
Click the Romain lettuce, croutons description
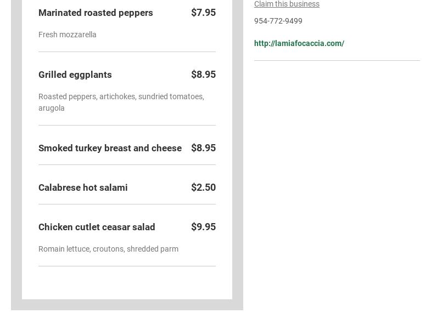(x=108, y=249)
